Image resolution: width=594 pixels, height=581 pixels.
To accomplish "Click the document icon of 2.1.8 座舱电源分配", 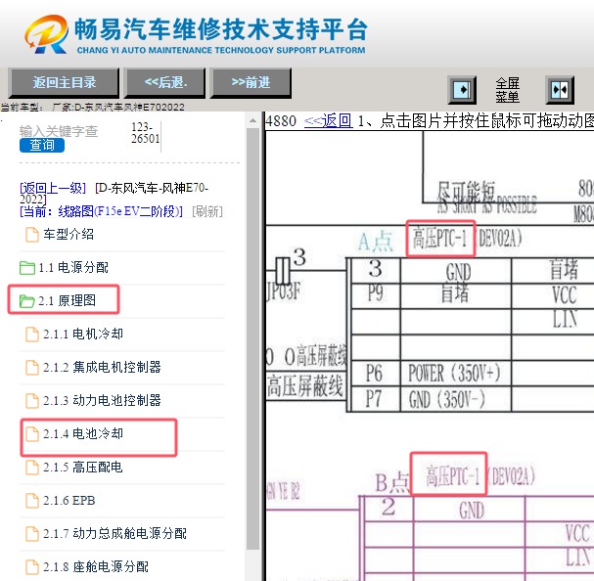I will pyautogui.click(x=32, y=567).
